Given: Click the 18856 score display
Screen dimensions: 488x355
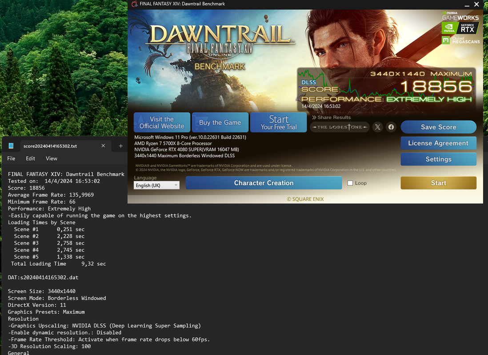Looking at the screenshot, I should (x=436, y=87).
